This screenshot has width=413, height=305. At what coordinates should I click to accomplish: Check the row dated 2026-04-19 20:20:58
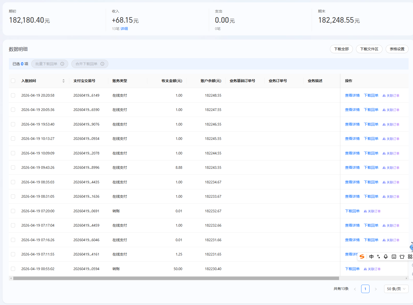[x=13, y=95]
